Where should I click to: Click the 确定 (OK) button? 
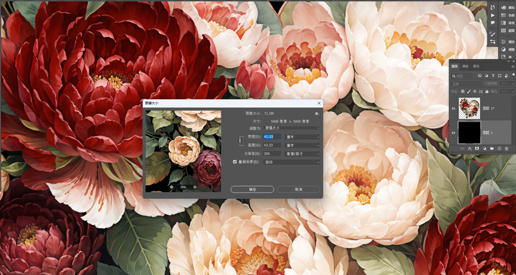pyautogui.click(x=252, y=190)
